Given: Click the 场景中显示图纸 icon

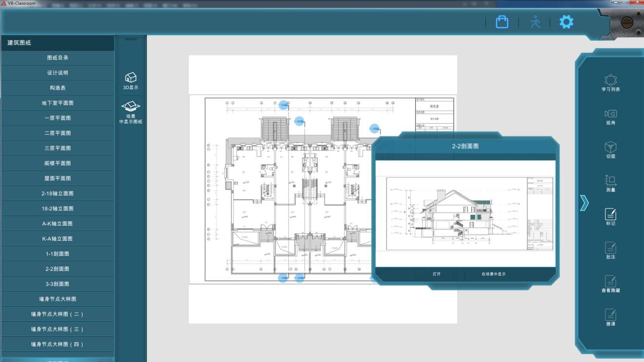Looking at the screenshot, I should click(x=130, y=107).
